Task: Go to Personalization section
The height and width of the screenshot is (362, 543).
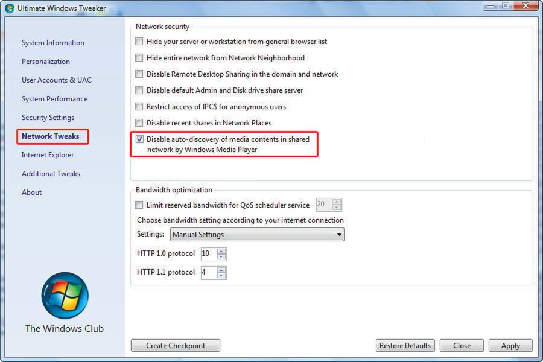Action: point(46,62)
